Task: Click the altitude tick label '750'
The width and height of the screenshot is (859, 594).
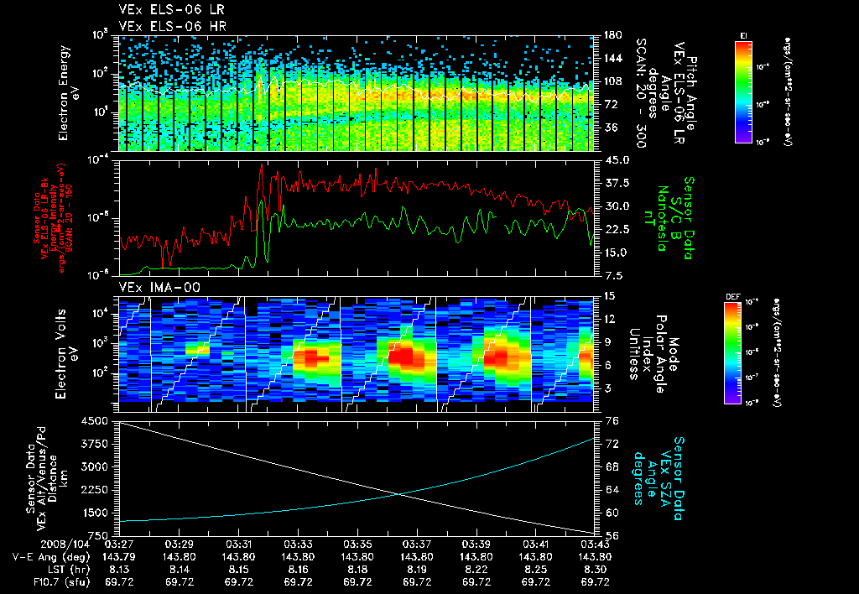Action: 97,536
